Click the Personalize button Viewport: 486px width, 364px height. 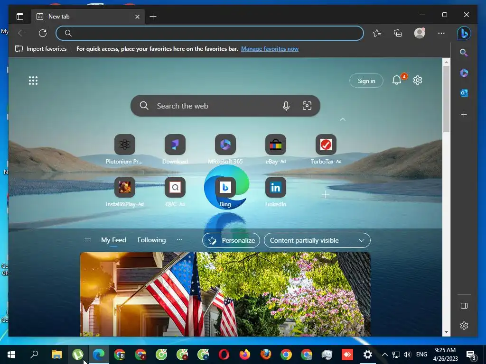[231, 240]
